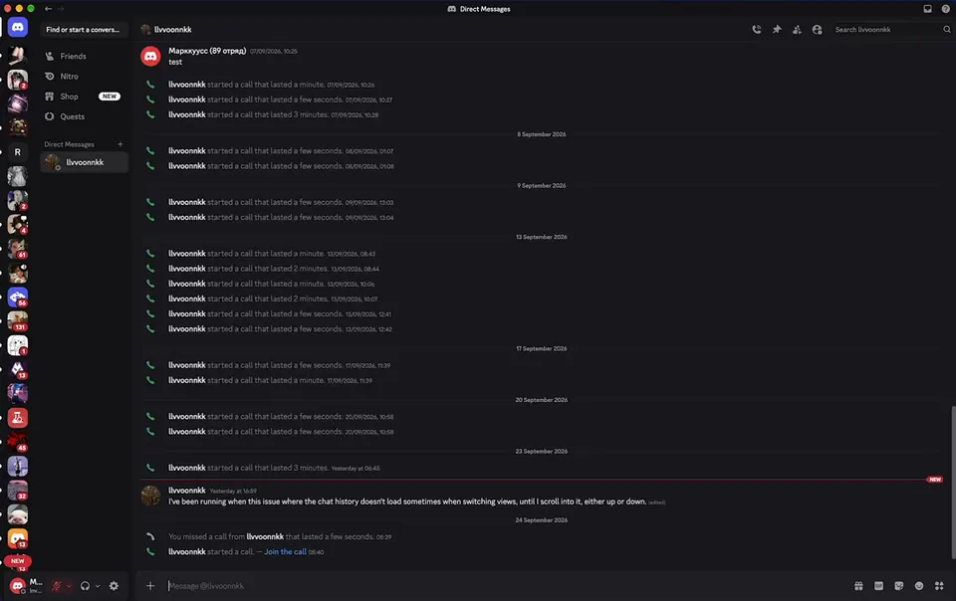Open the server with 56 badge

(x=18, y=298)
